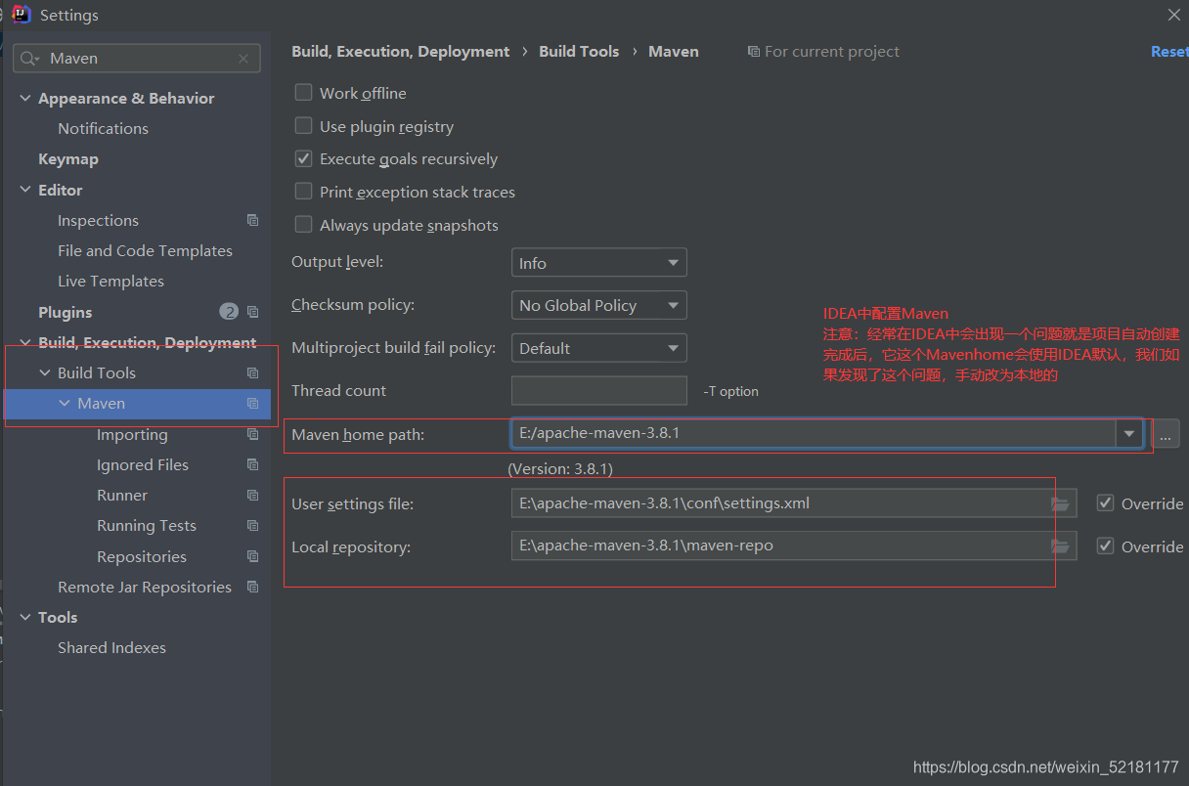The height and width of the screenshot is (786, 1189).
Task: Open File and Code Templates settings
Action: tap(145, 251)
